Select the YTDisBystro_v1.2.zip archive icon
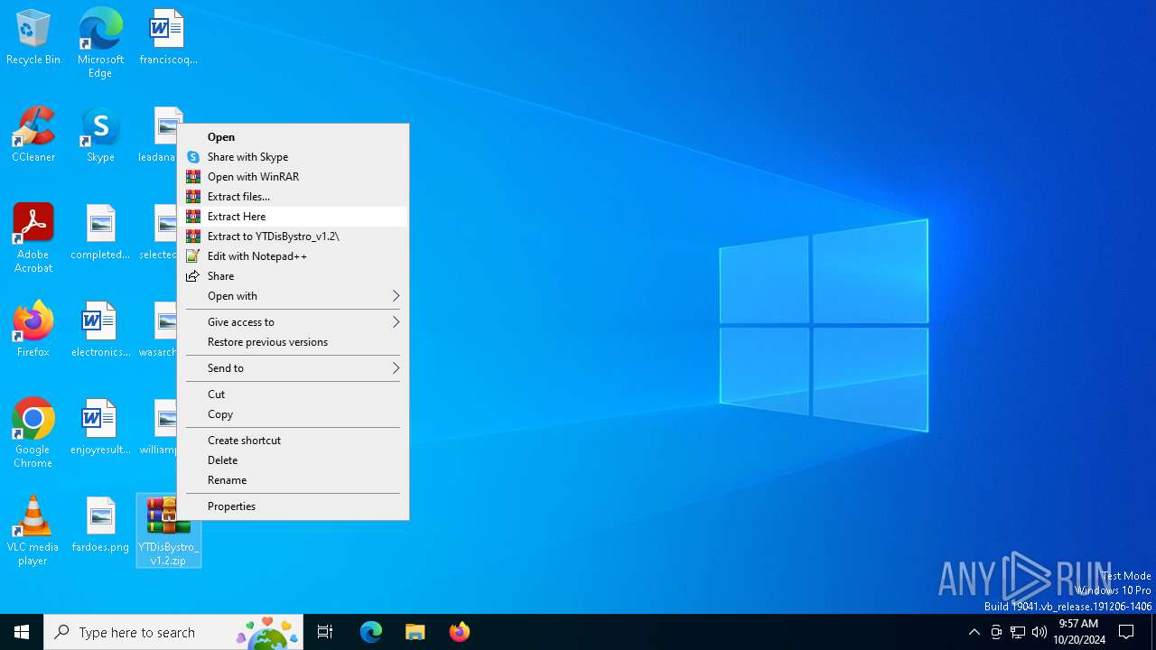The image size is (1156, 650). click(168, 531)
